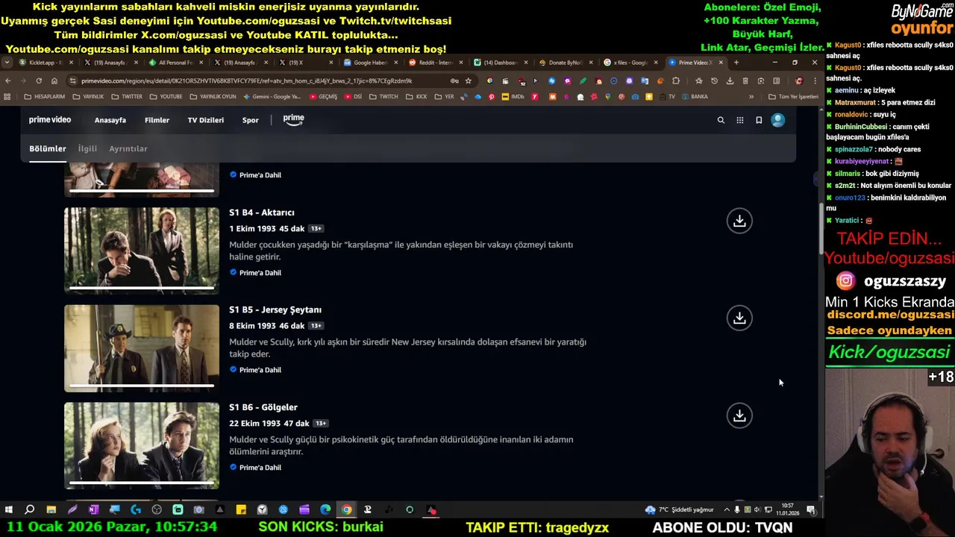Open the YAYINLIK bookmarks folder
The height and width of the screenshot is (537, 955).
(89, 96)
